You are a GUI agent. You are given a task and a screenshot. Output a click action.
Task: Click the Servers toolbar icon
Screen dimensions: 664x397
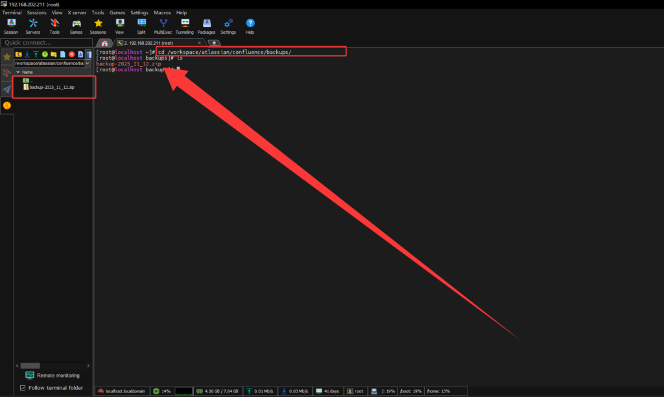pyautogui.click(x=32, y=25)
